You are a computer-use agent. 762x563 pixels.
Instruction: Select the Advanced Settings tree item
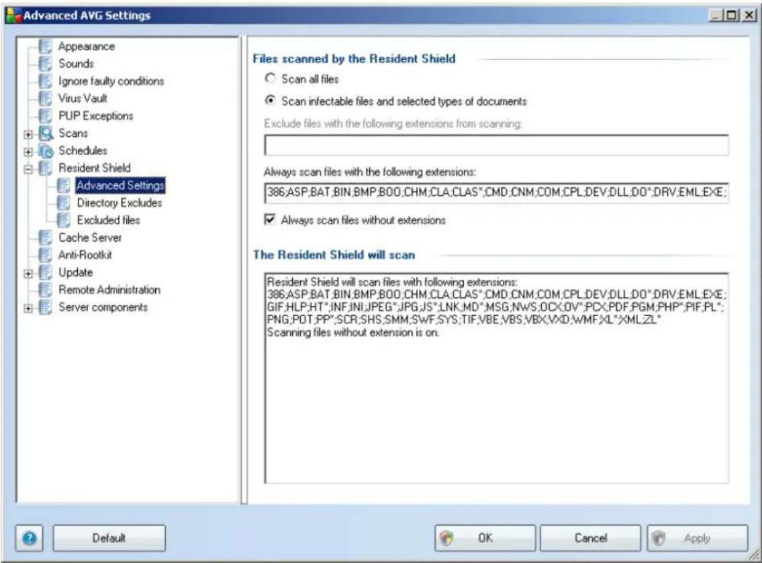[x=121, y=186]
